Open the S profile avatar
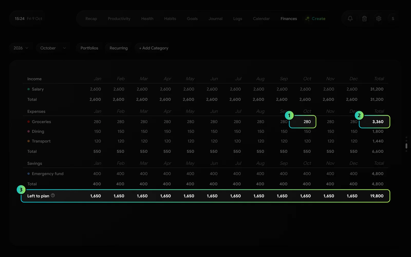Screen dimensions: 411x257 (x=393, y=19)
